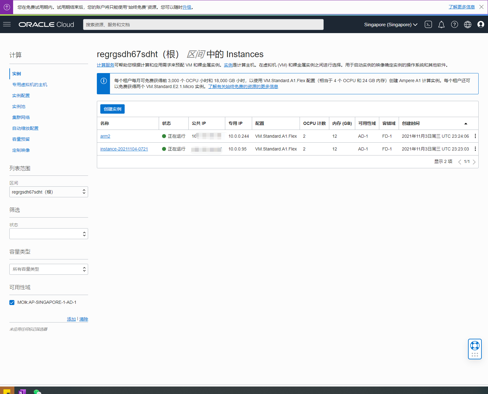Open the language globe icon

(x=468, y=24)
